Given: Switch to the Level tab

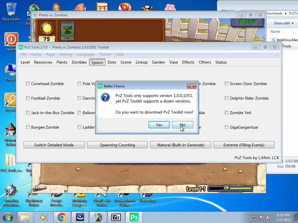Looking at the screenshot, I should coord(25,62).
